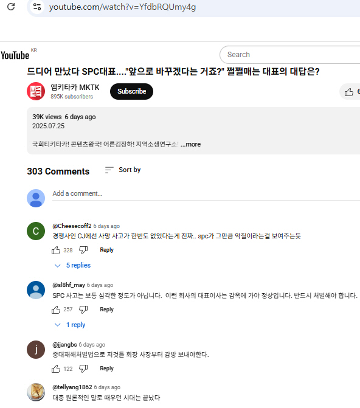
Task: Click the comment text starting '중대재해처벌법으로'
Action: coord(131,354)
